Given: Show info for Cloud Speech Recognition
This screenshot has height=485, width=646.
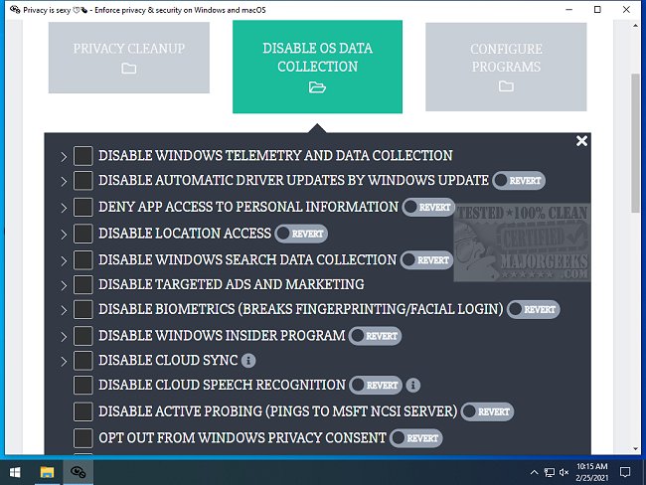Looking at the screenshot, I should [413, 386].
